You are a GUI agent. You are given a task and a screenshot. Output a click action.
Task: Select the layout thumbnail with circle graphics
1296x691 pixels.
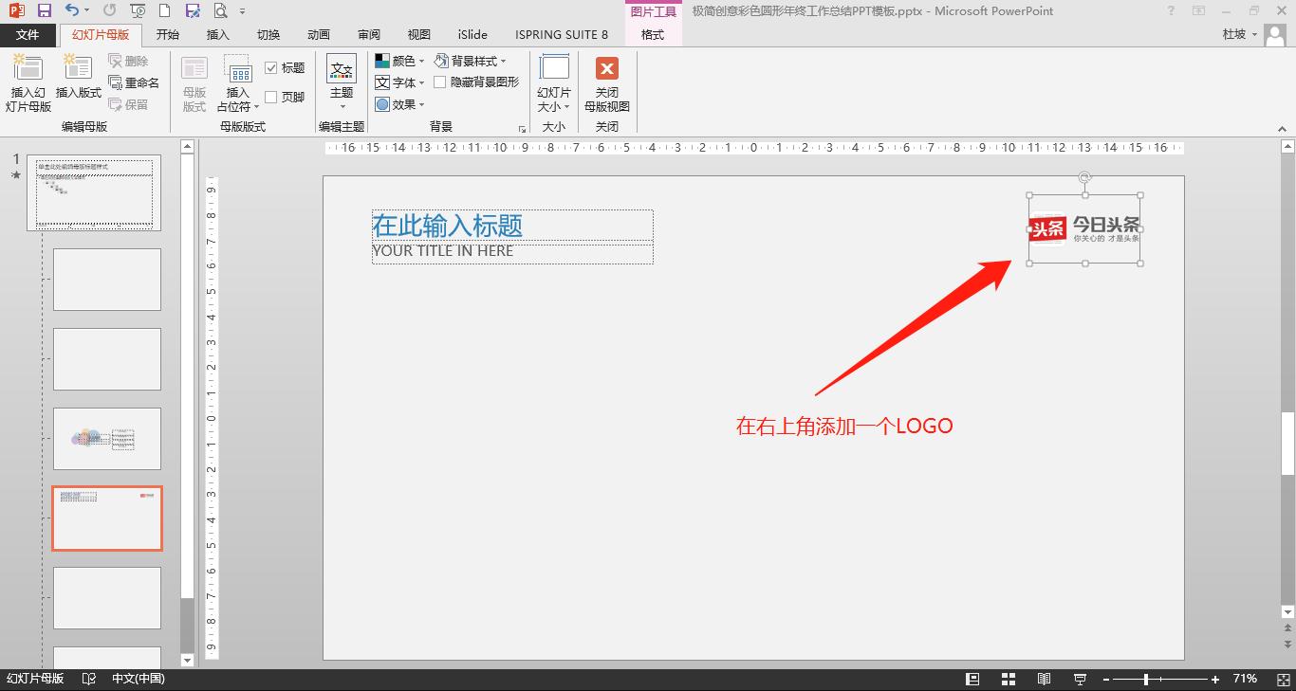[107, 439]
